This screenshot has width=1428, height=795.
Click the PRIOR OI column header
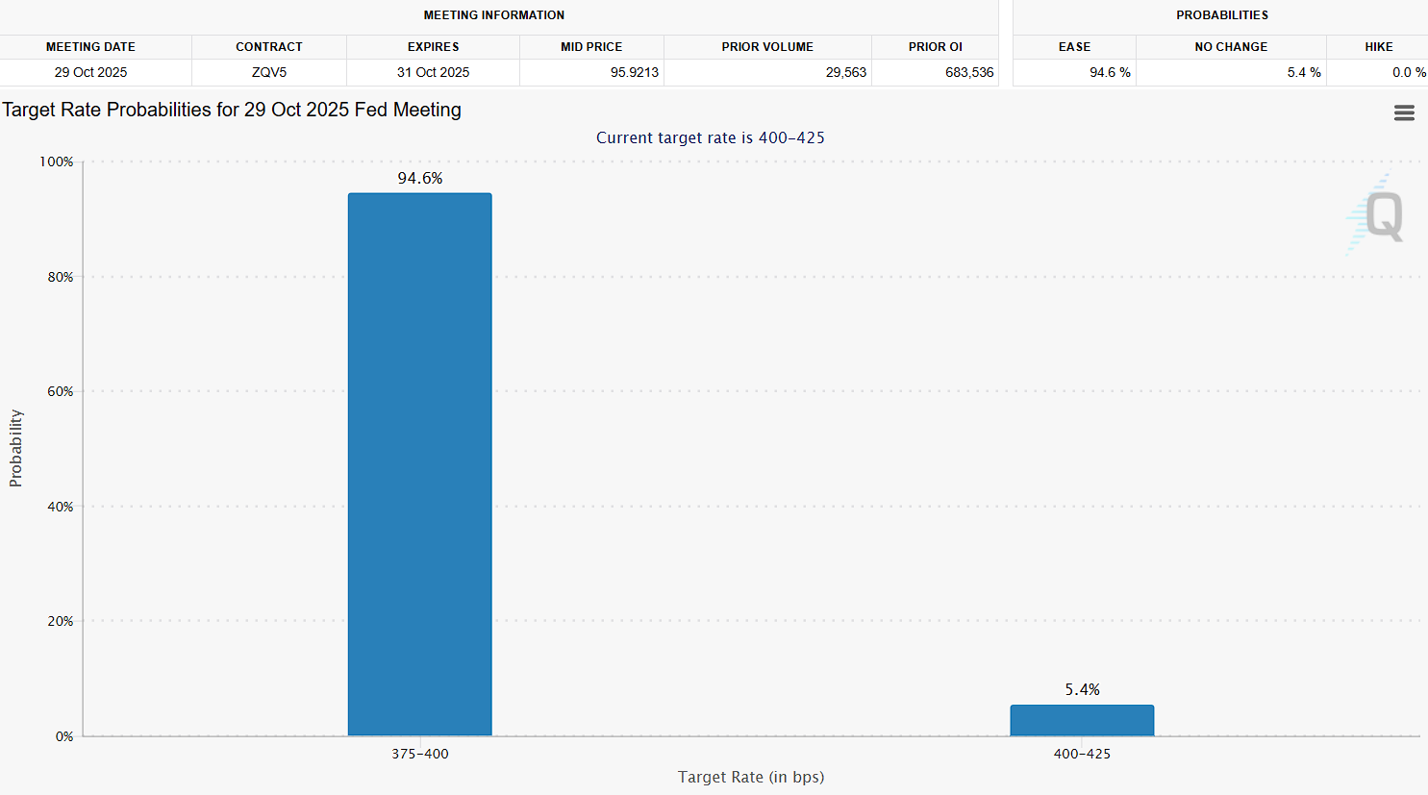tap(935, 46)
